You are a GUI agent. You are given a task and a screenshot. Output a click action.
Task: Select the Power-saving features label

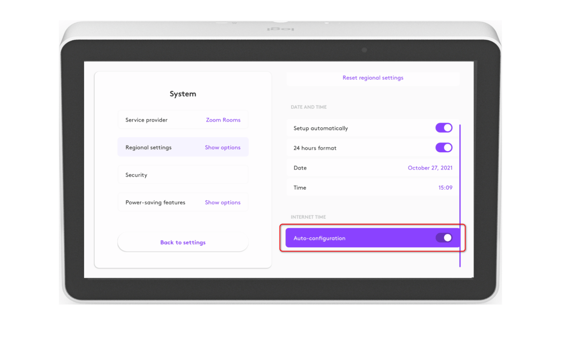[x=155, y=202]
